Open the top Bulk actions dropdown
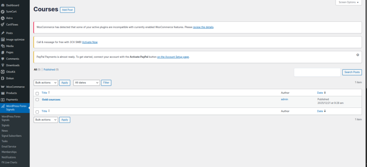Screen dimensions: 367x167 click(x=46, y=83)
